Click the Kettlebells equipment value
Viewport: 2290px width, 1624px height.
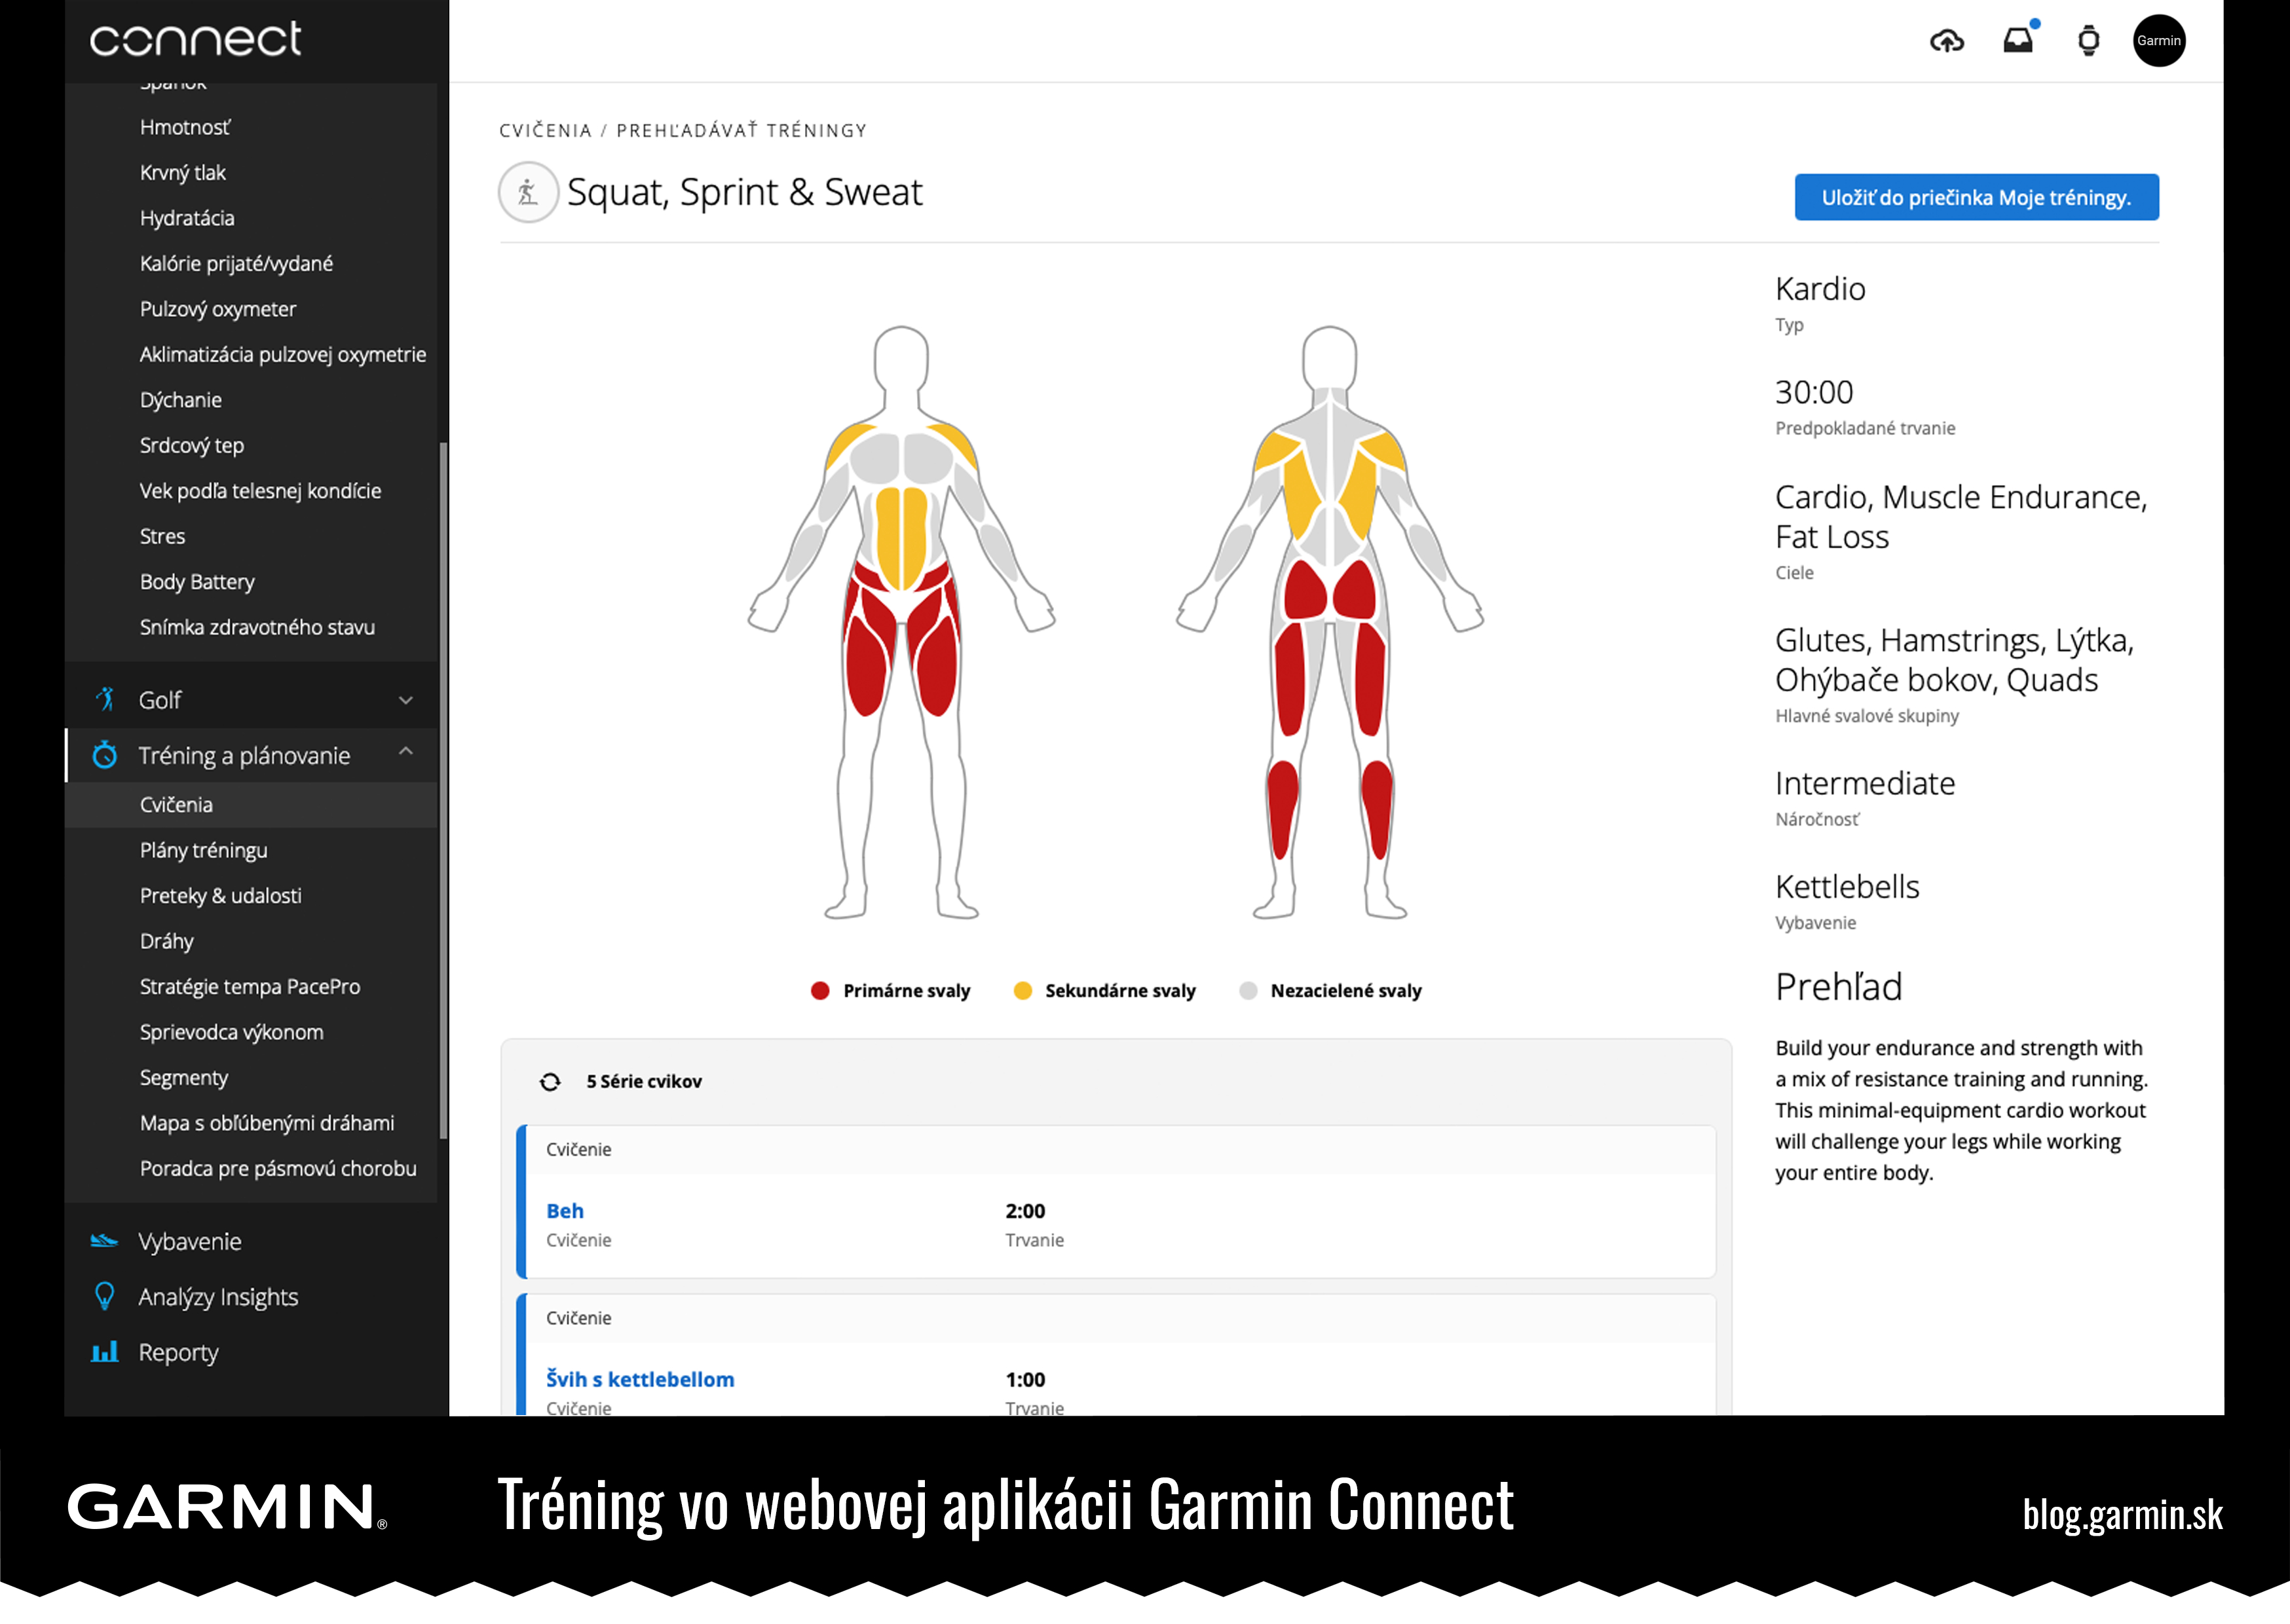tap(1847, 887)
